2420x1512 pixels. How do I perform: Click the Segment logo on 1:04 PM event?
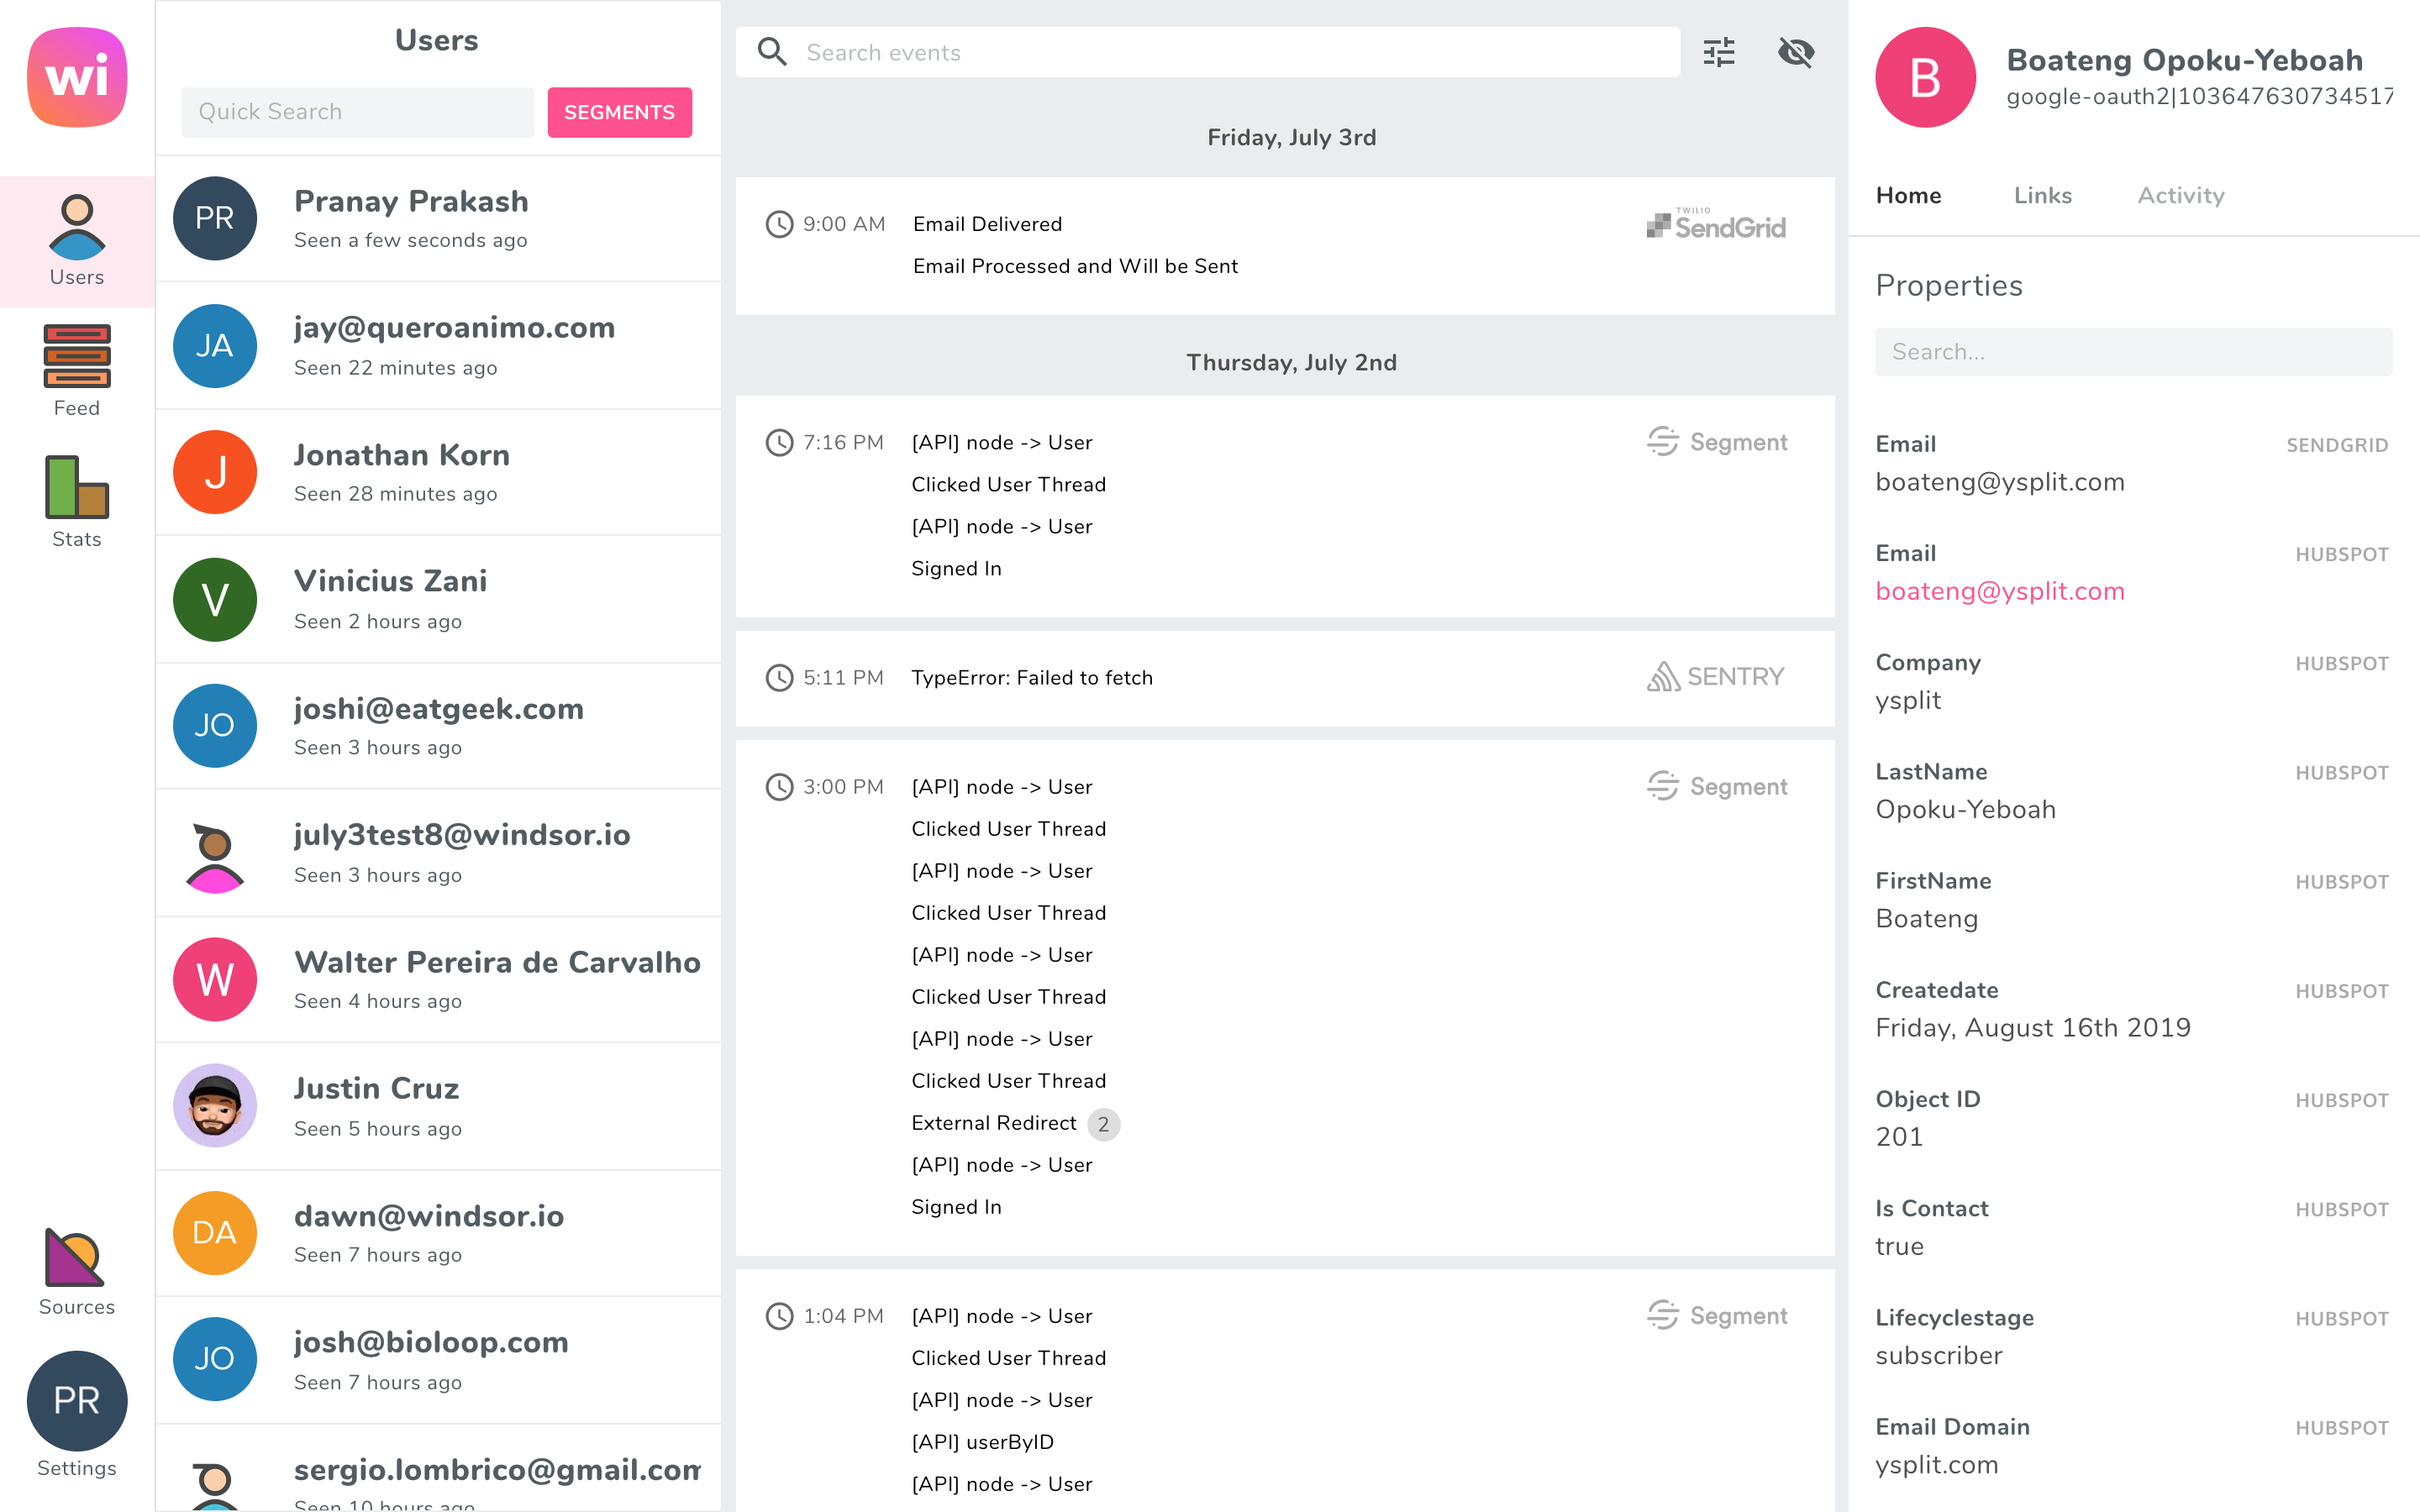coord(1717,1316)
